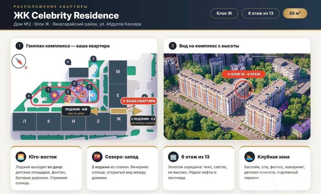The height and width of the screenshot is (194, 321).
Task: Click the Северо-запад card title
Action: pos(122,157)
